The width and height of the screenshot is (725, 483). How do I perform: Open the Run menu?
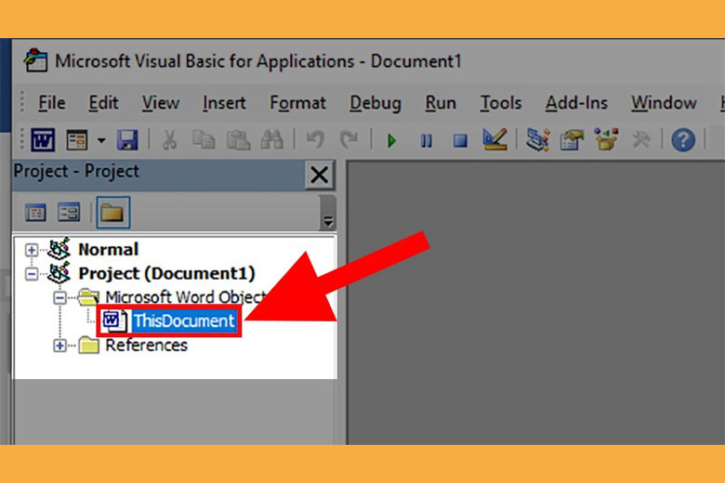pos(441,102)
